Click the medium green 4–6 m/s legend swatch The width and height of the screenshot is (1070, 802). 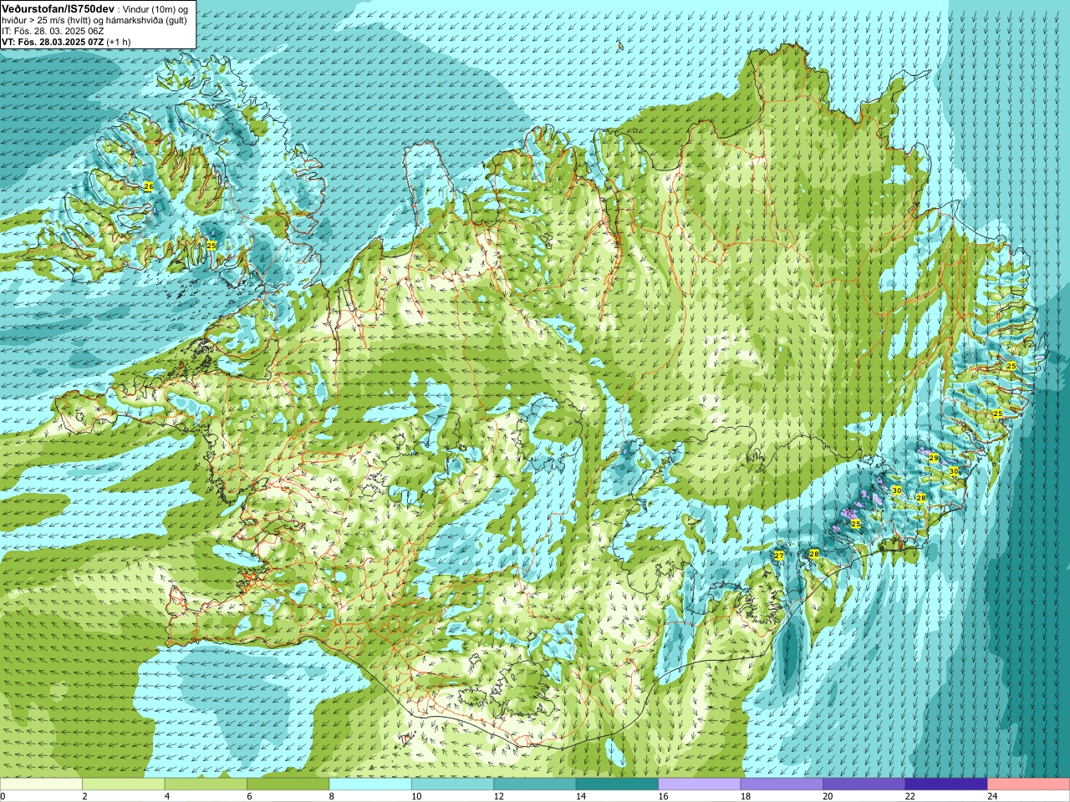pos(206,784)
